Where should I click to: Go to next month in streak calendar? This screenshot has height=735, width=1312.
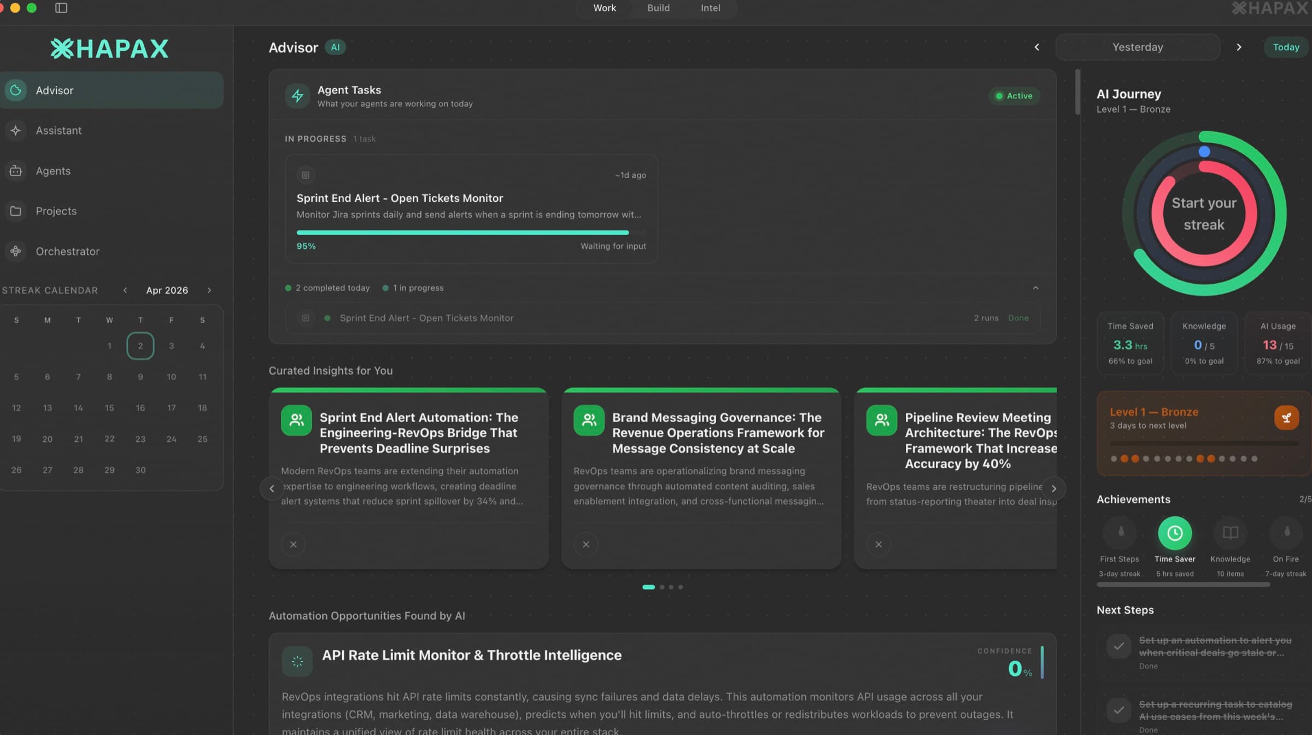[x=209, y=290]
